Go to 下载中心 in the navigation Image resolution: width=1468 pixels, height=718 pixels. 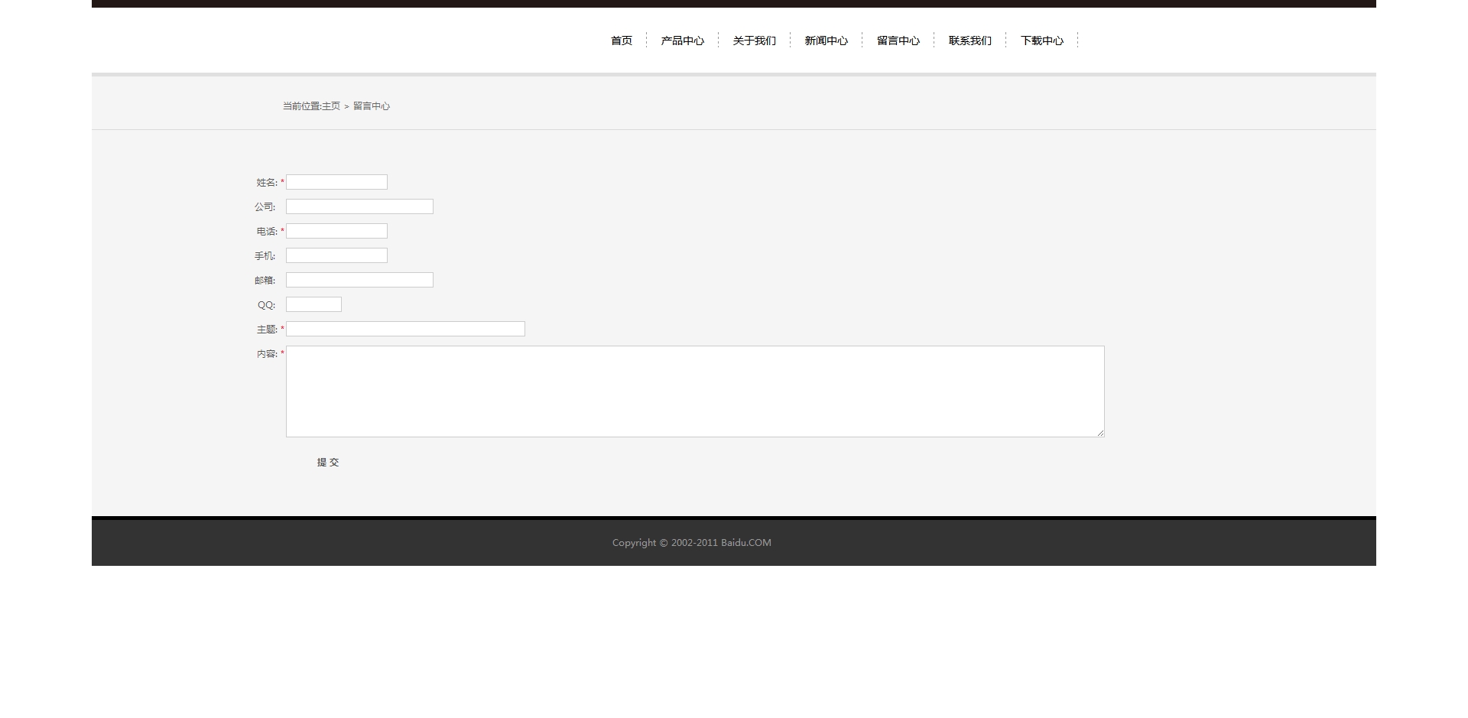[x=1041, y=41]
